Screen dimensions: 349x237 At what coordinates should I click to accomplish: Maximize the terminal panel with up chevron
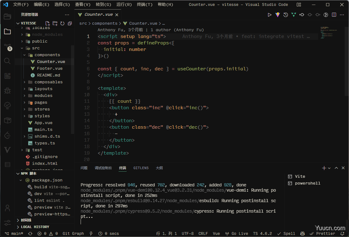tap(336, 168)
